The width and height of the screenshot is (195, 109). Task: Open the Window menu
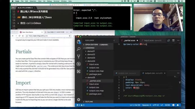point(64,1)
